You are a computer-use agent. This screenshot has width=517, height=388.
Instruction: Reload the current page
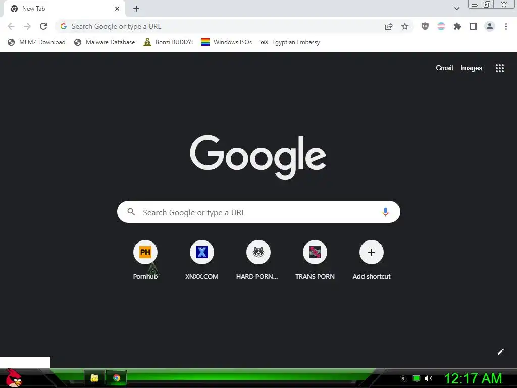[43, 26]
